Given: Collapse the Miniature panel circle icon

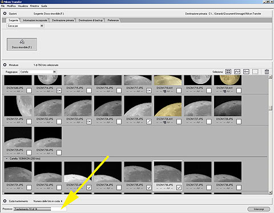Looking at the screenshot, I should 5,65.
